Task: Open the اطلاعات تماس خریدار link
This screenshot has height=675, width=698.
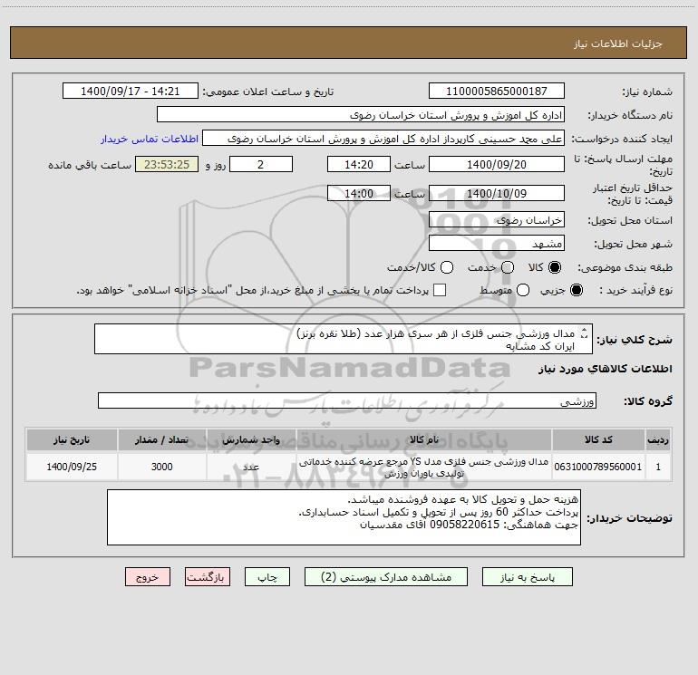Action: (x=150, y=139)
